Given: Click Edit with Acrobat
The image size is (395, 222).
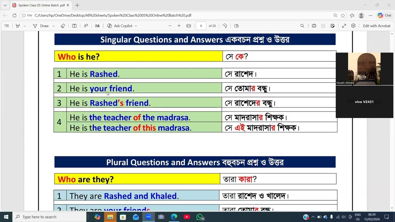Looking at the screenshot, I should click(377, 26).
